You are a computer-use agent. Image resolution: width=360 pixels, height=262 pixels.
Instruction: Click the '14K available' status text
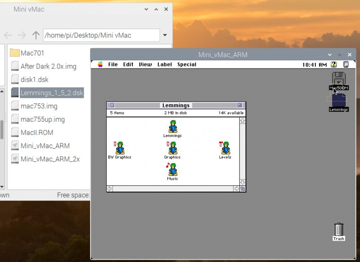point(231,113)
